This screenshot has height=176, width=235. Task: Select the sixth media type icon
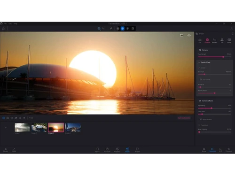click(24, 118)
